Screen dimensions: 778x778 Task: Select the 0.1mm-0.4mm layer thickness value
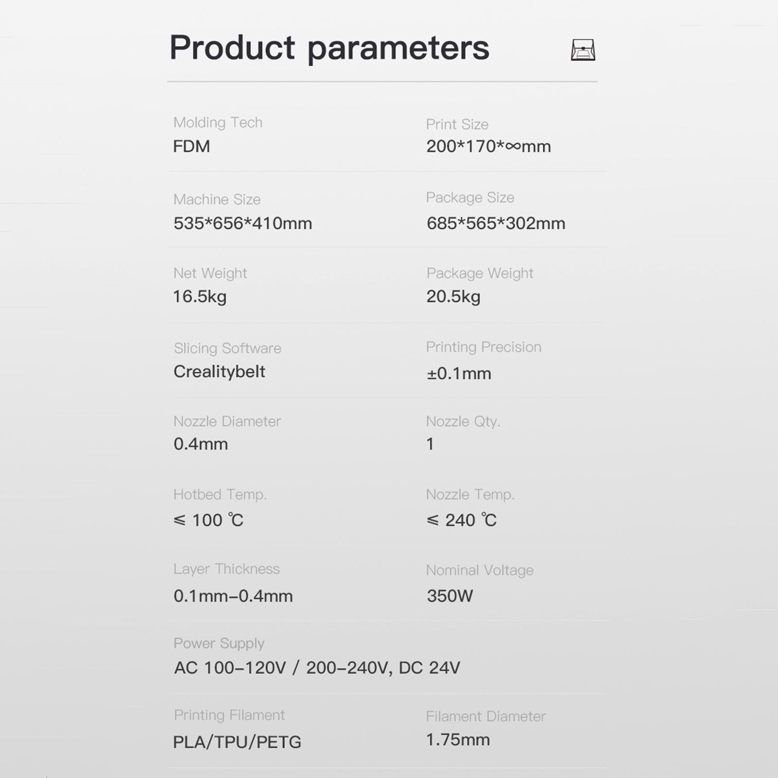coord(233,596)
